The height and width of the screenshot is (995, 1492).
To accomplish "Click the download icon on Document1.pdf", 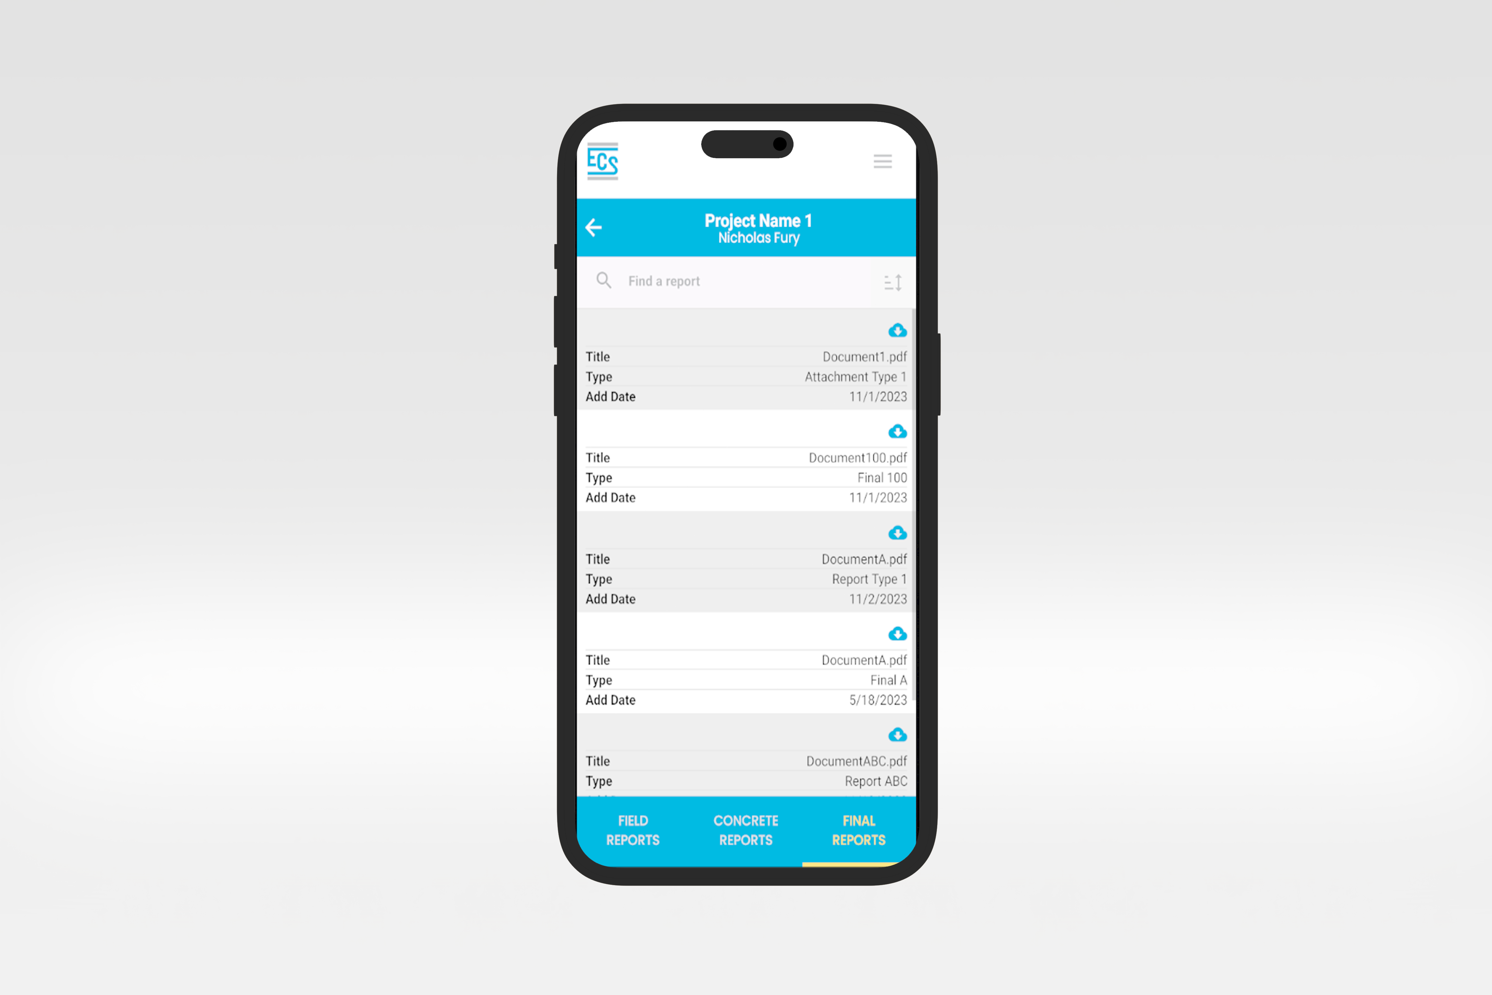I will click(x=897, y=330).
